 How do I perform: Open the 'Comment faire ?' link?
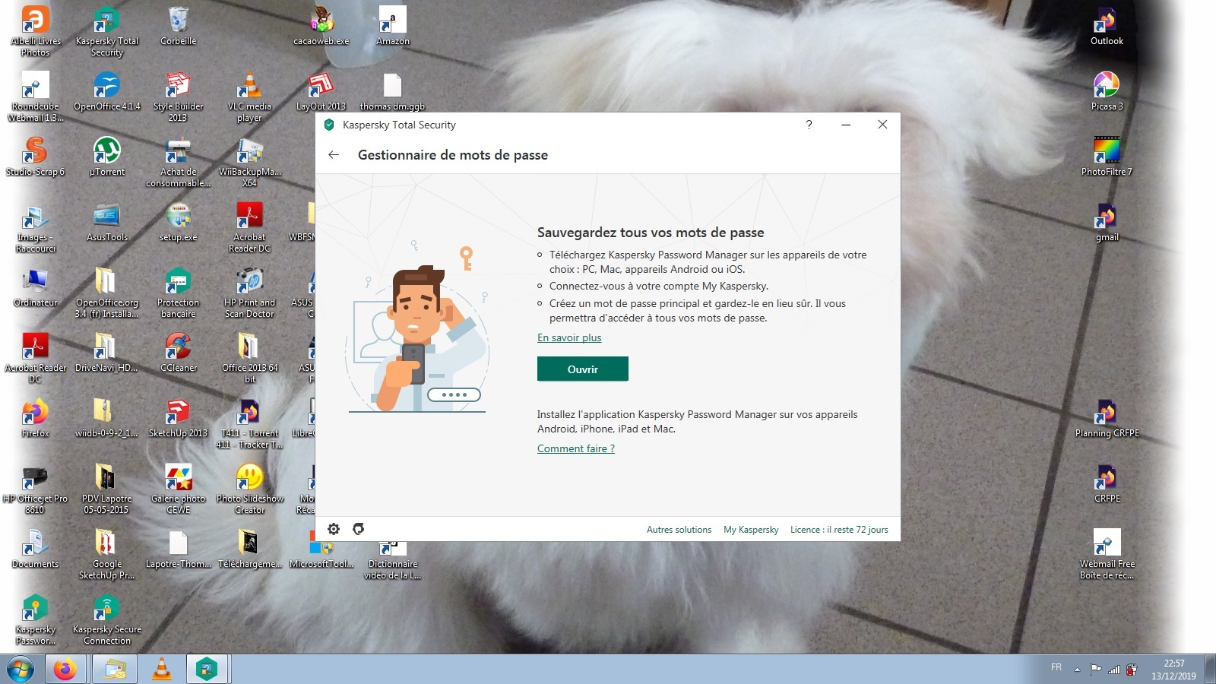point(576,448)
